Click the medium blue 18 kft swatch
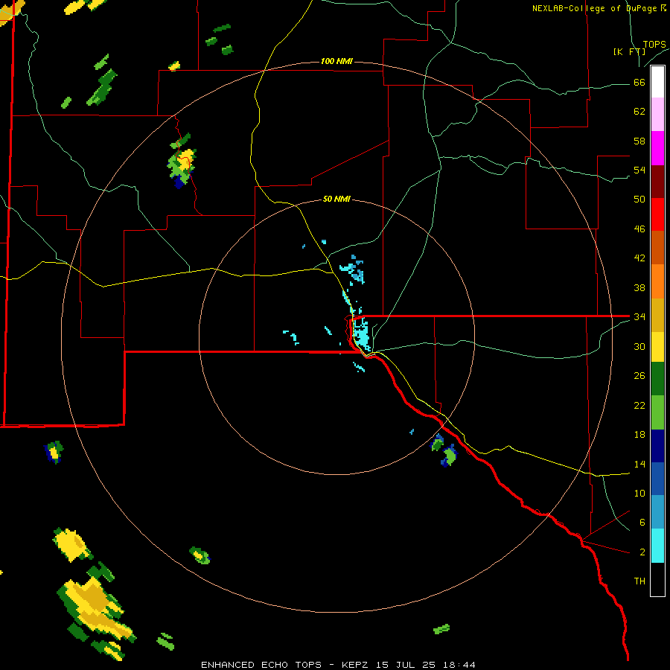670x670 pixels. pos(657,479)
